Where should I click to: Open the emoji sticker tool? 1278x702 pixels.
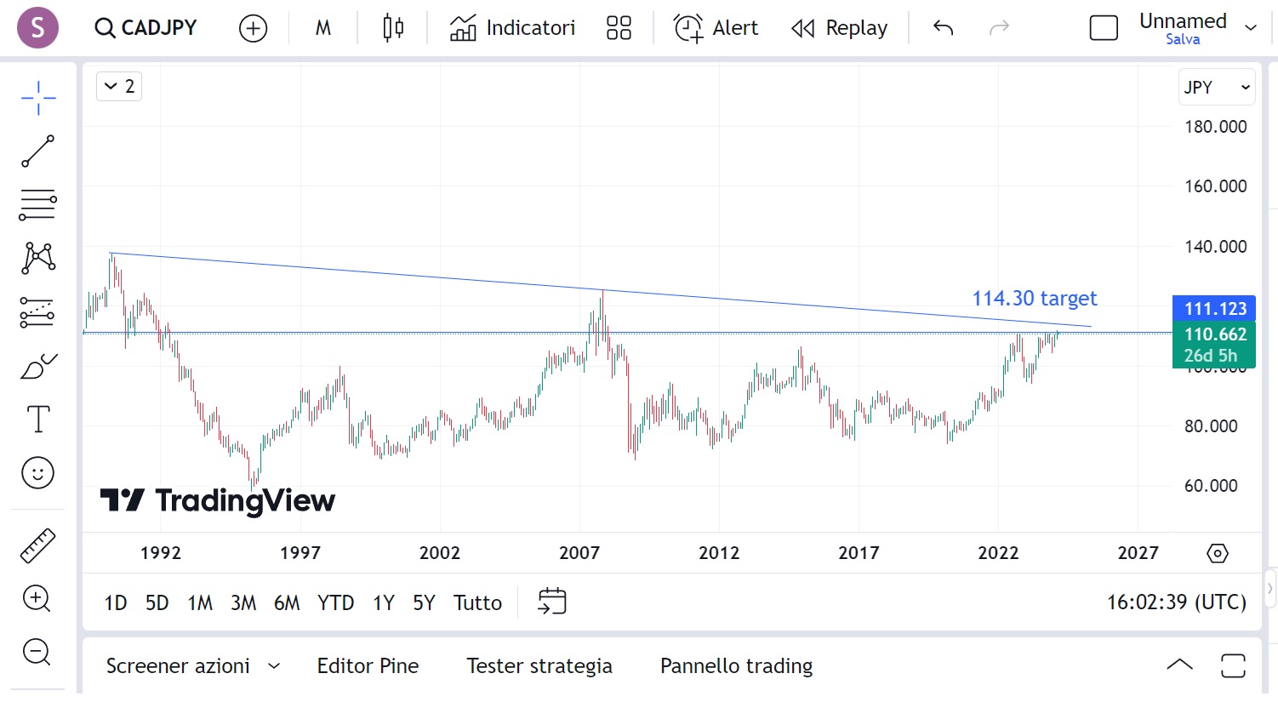pyautogui.click(x=37, y=472)
